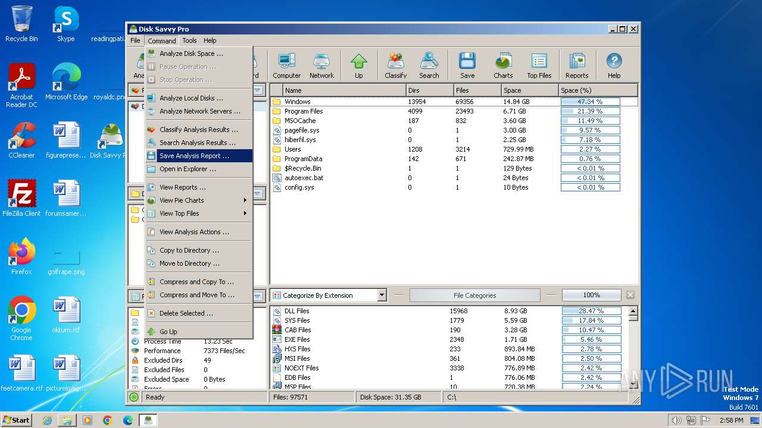Select the CAB Files category icon

276,330
